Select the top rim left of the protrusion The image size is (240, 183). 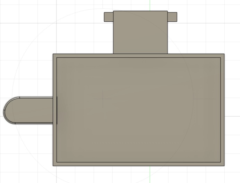pyautogui.click(x=83, y=56)
